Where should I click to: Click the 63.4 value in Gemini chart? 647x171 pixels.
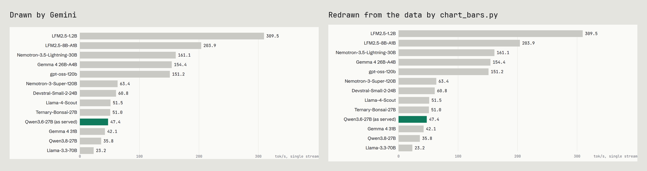(x=125, y=84)
